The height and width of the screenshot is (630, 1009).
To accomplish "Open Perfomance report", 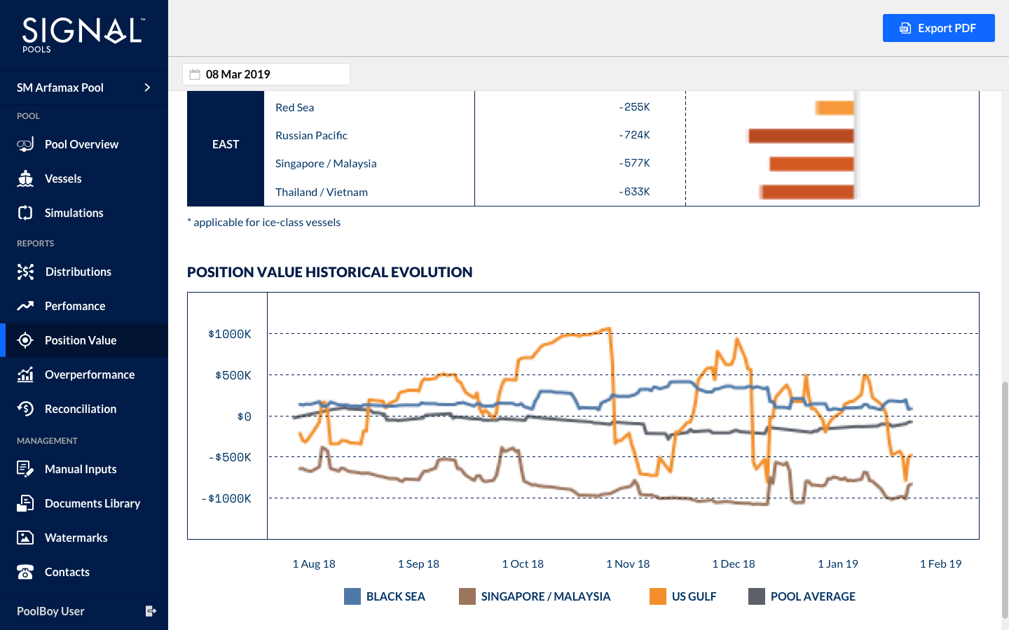I will 84,306.
